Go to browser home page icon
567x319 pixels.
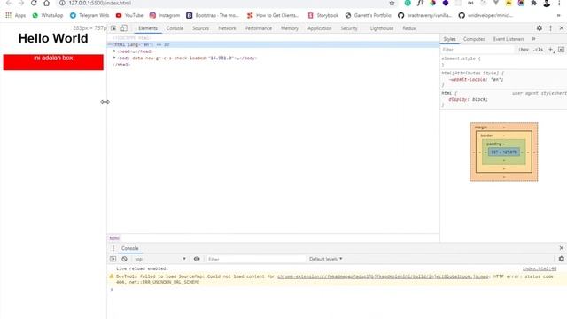click(x=46, y=3)
